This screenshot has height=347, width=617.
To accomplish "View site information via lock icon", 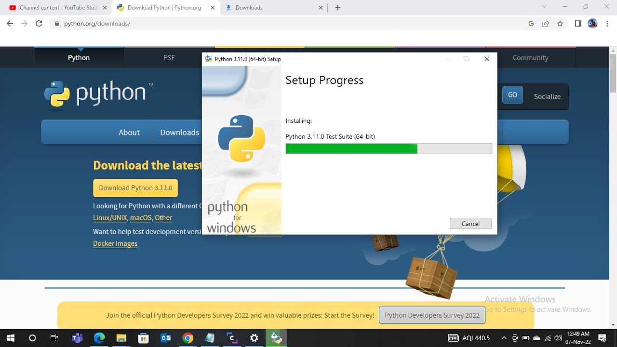I will click(57, 24).
